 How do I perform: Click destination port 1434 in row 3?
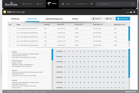(x=115, y=37)
